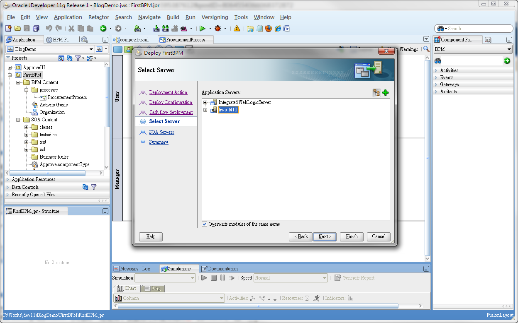Screen dimensions: 518x323
Task: Collapse the FirstBPM project node
Action: click(10, 75)
